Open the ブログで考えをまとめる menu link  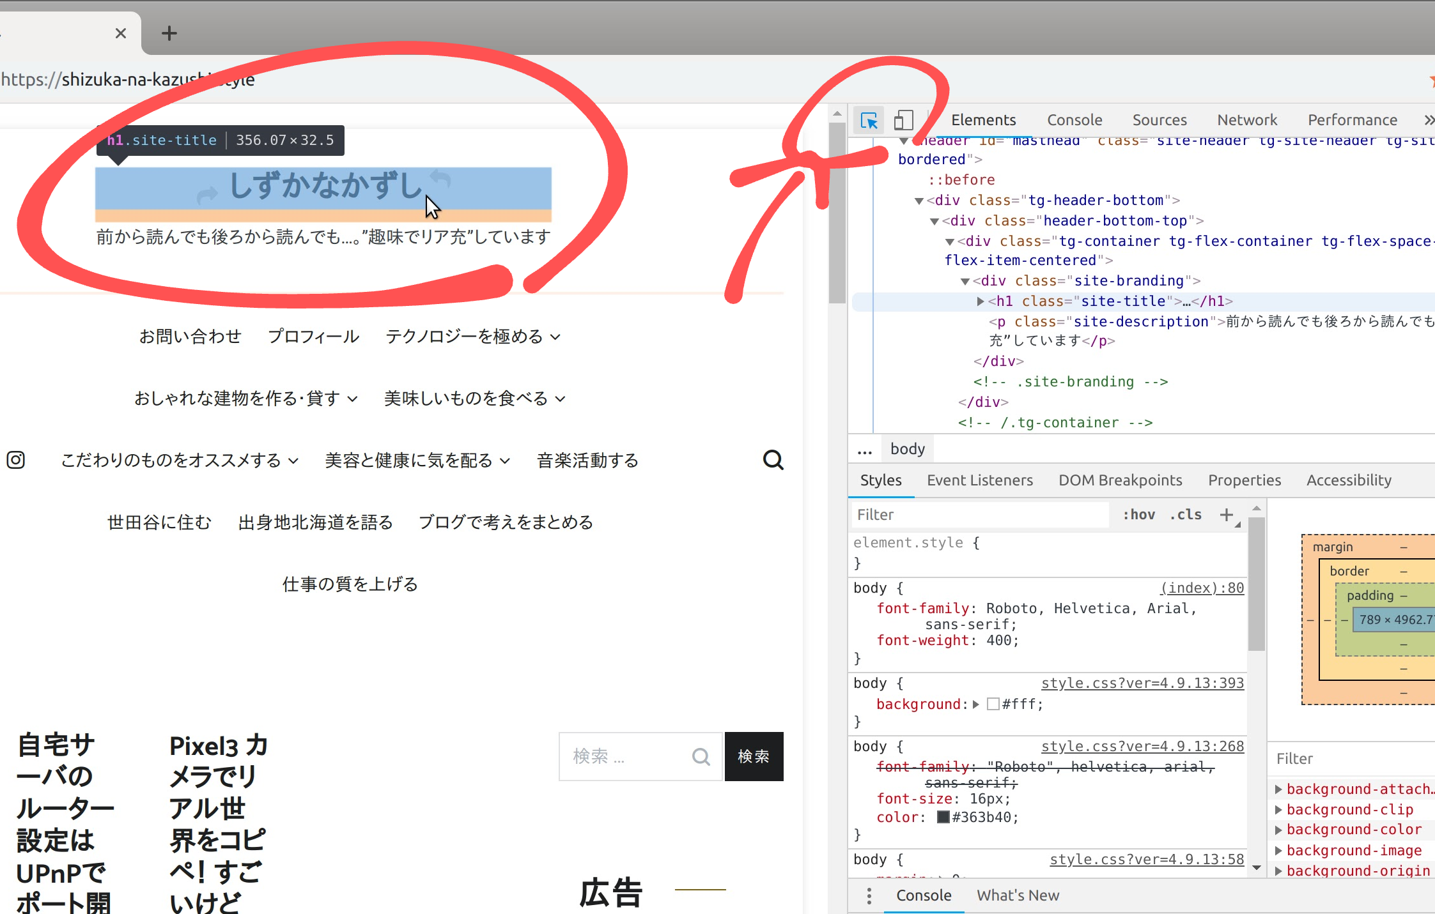[x=506, y=522]
